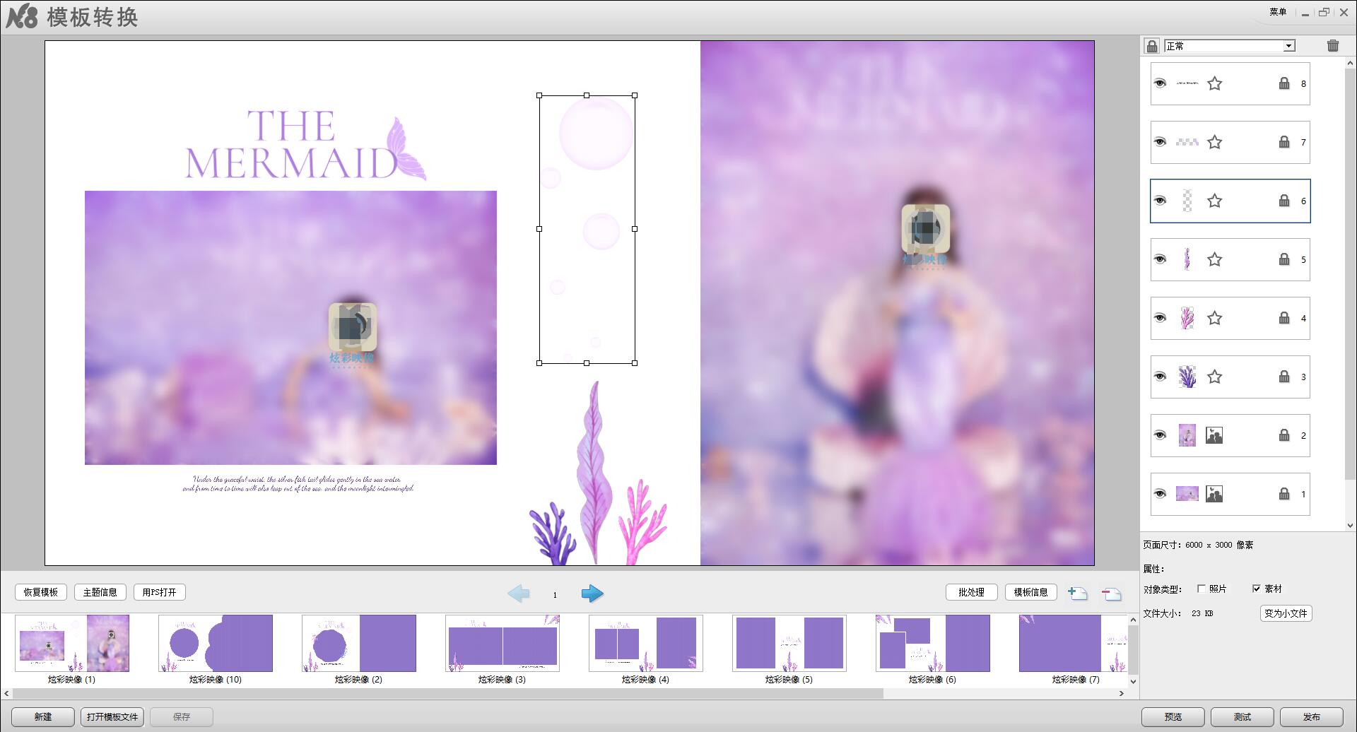
Task: Click the trash icon to delete layer
Action: pyautogui.click(x=1332, y=46)
